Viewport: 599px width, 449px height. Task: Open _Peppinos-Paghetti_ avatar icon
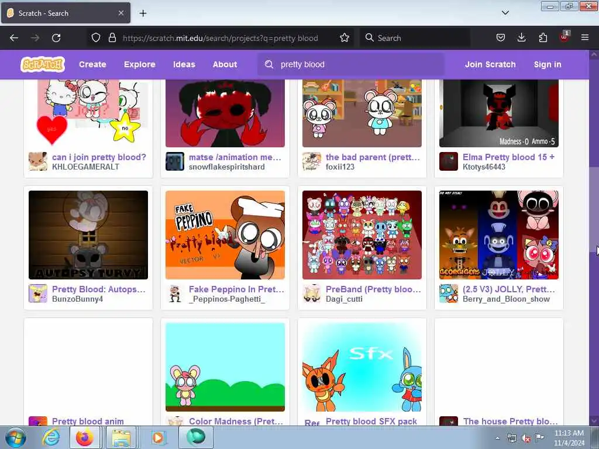pyautogui.click(x=175, y=293)
